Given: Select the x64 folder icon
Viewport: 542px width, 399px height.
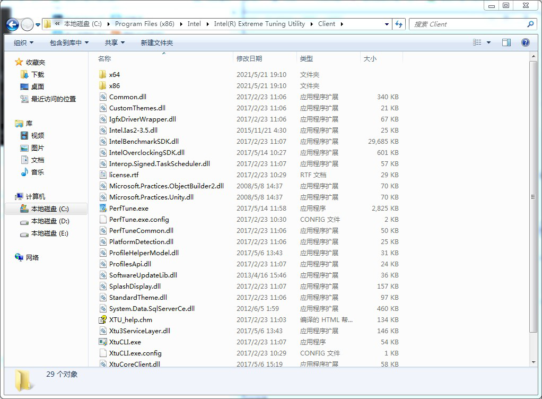Looking at the screenshot, I should tap(103, 74).
